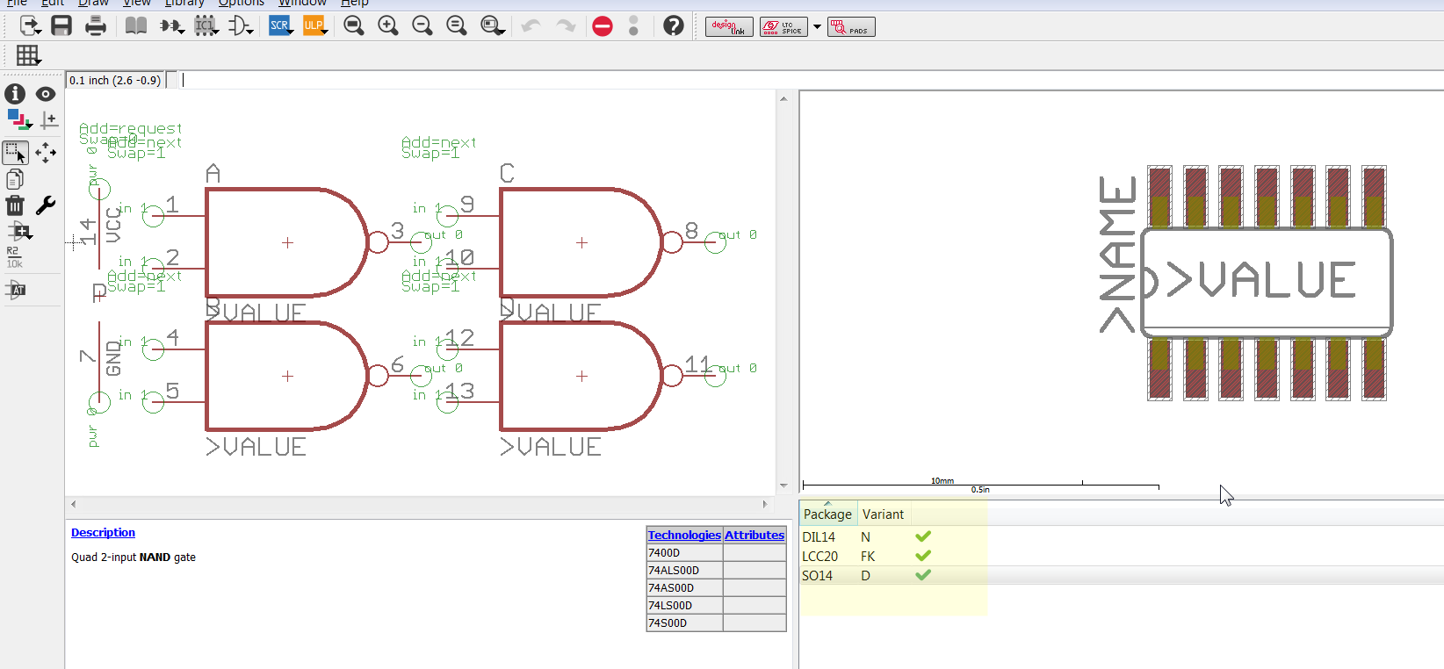
Task: Click the Info tool icon
Action: [x=15, y=94]
